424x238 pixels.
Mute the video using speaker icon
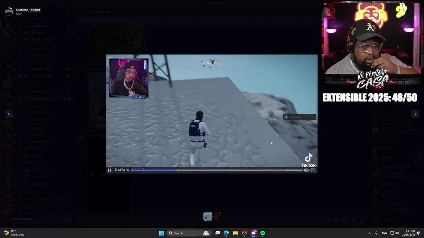[x=306, y=170]
